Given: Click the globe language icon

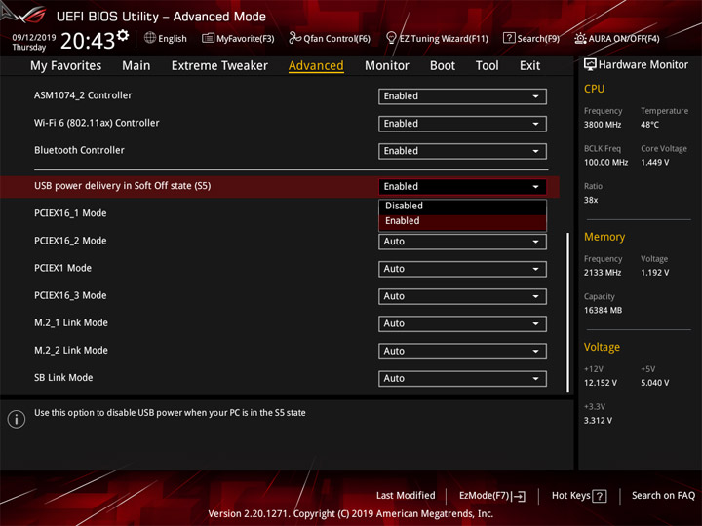Looking at the screenshot, I should pyautogui.click(x=150, y=38).
